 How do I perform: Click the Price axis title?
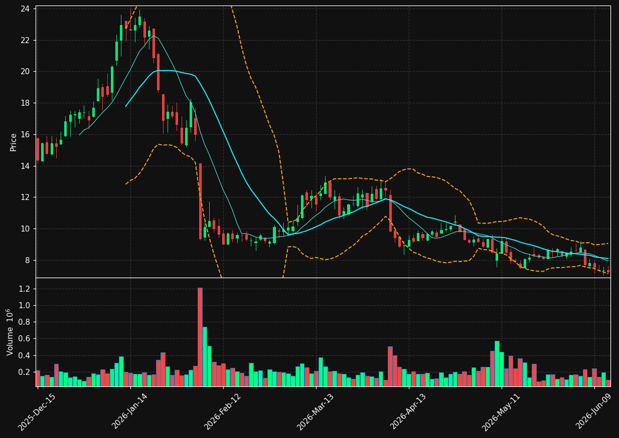point(14,142)
